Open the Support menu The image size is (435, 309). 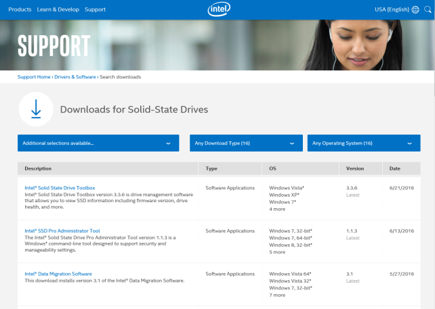(x=96, y=9)
